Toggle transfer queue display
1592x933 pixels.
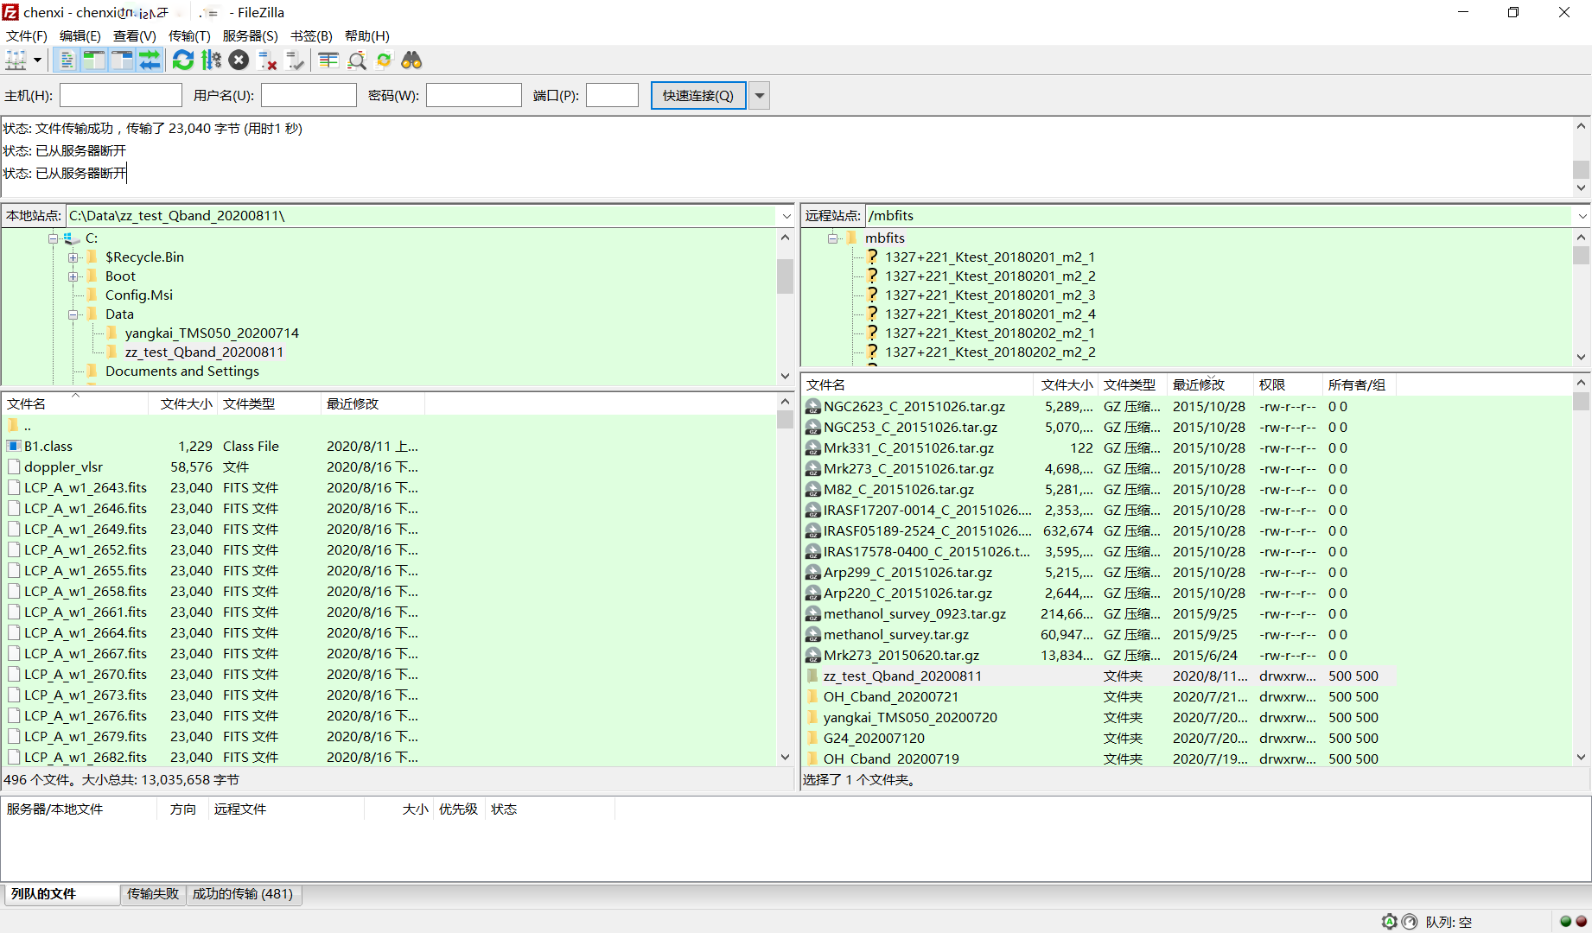[x=150, y=60]
